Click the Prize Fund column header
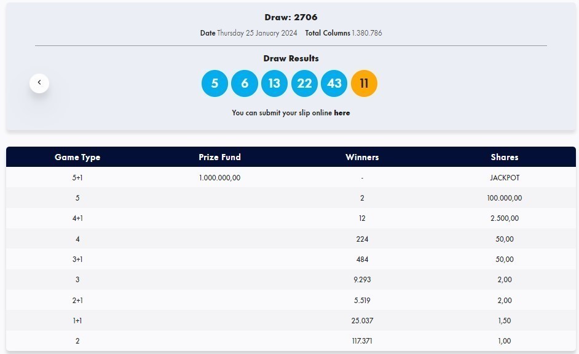 tap(219, 157)
